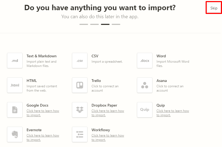Click the Trello connect an account text

tap(105, 88)
